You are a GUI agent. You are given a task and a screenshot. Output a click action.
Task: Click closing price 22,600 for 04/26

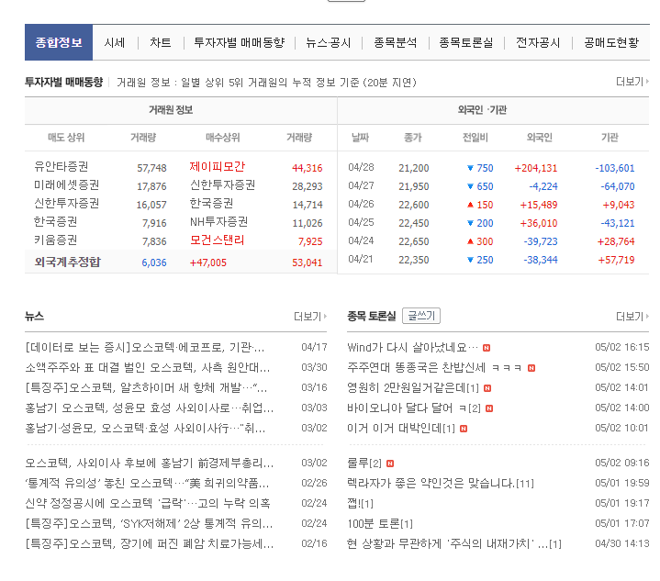414,205
